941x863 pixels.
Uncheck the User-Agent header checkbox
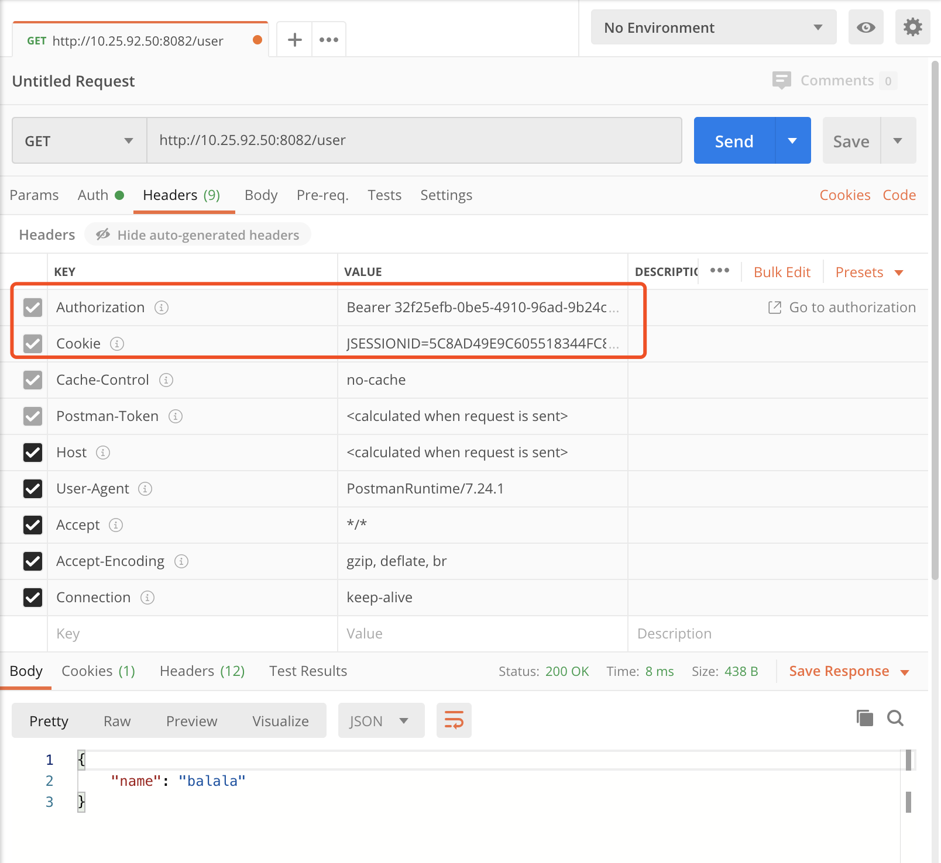tap(33, 489)
